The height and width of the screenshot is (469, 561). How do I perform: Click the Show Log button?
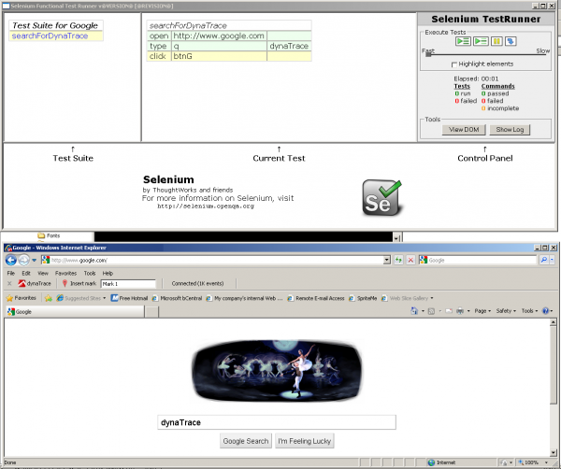[510, 130]
